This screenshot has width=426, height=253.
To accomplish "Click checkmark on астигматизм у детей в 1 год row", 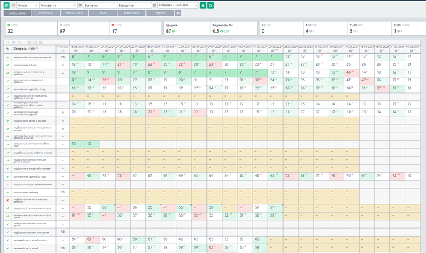I will 7,89.
